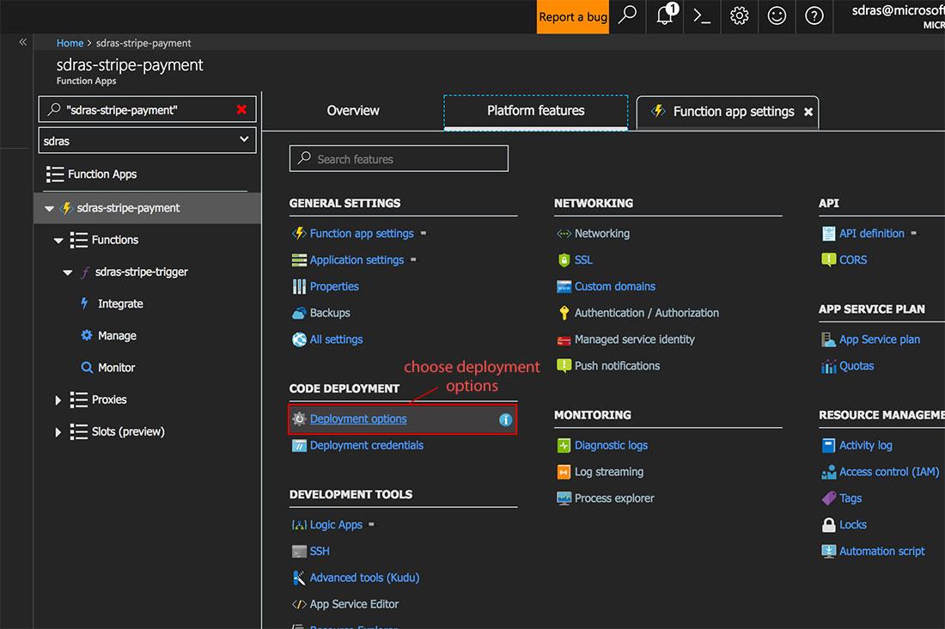
Task: Click the Search features input box
Action: tap(399, 159)
